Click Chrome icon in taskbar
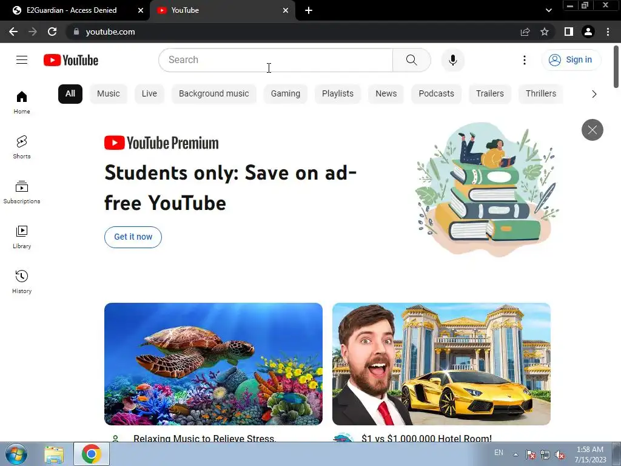Viewport: 621px width, 466px height. [92, 454]
